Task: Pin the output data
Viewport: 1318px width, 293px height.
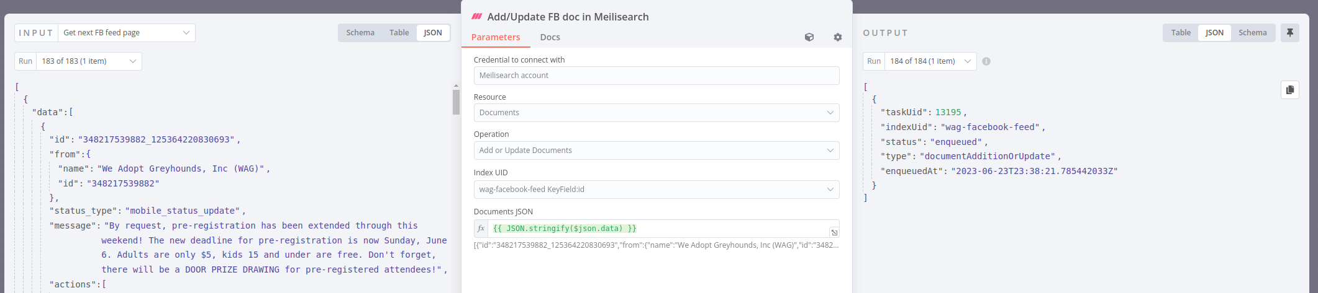Action: point(1289,33)
